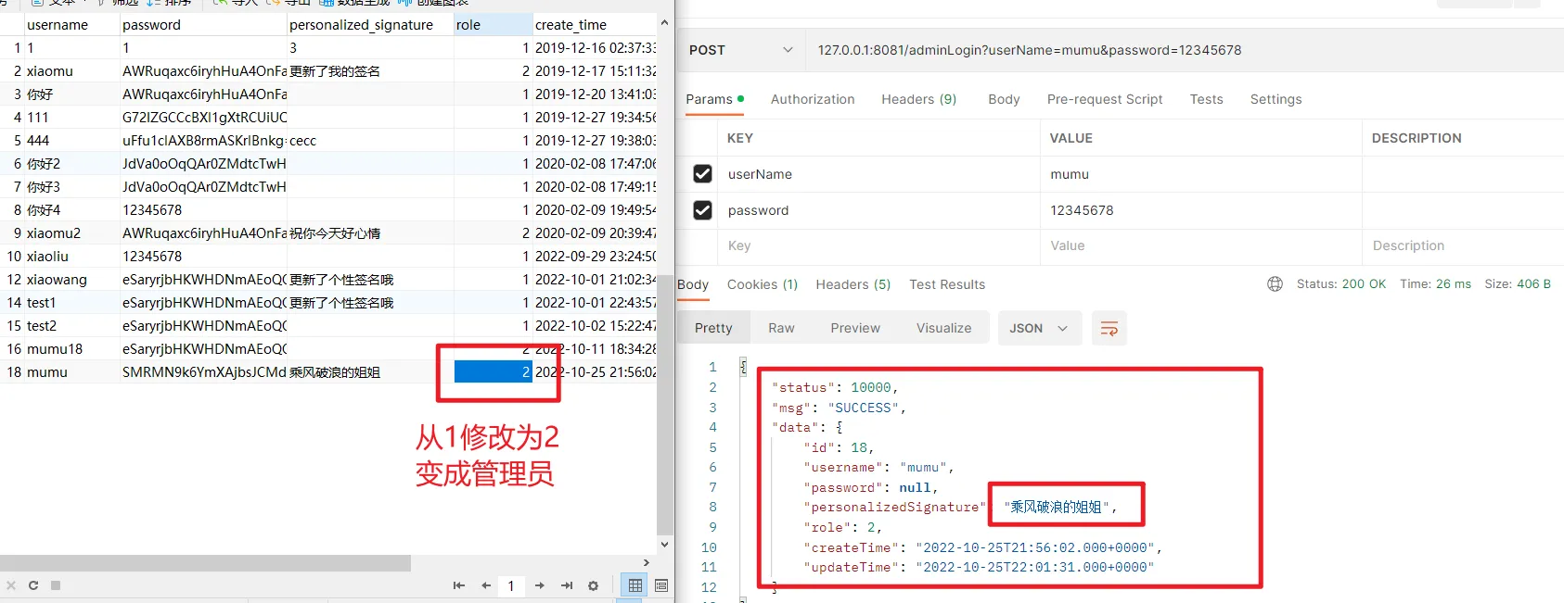Screen dimensions: 1564x603
Task: Switch to the response Body tab
Action: coord(693,284)
